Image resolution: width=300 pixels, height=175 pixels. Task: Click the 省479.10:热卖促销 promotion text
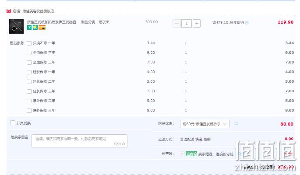pyautogui.click(x=228, y=23)
